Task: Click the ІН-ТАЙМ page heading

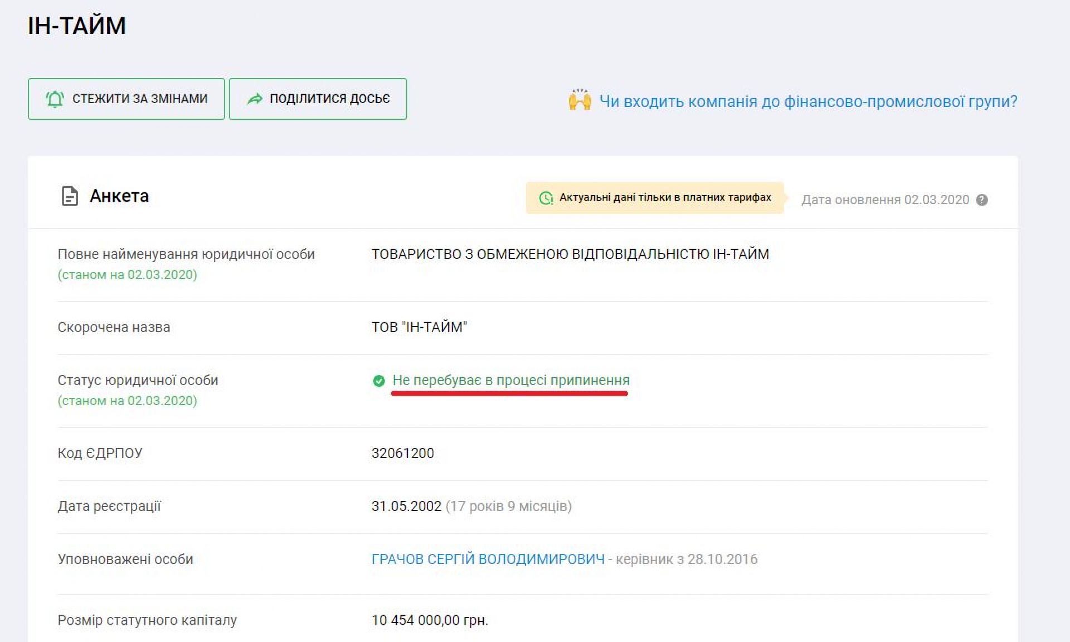Action: pyautogui.click(x=77, y=26)
